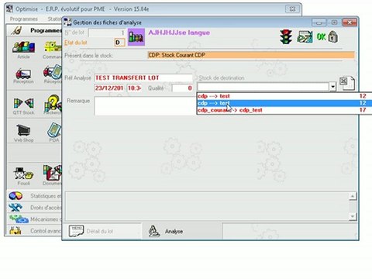This screenshot has height=279, width=372.
Task: Close the Gestion des fiches d'analyse window
Action: (x=350, y=22)
